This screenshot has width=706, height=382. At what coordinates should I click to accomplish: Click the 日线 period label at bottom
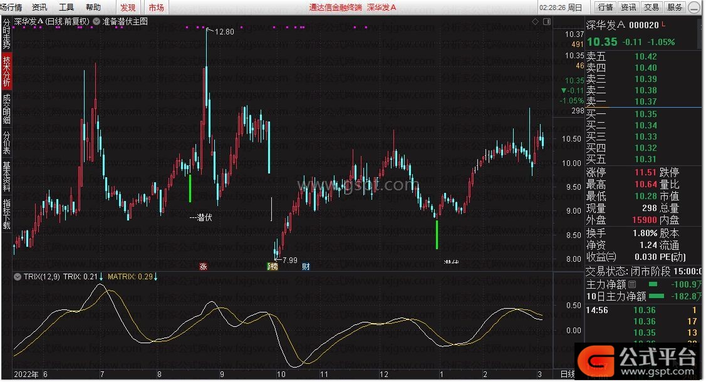click(568, 374)
